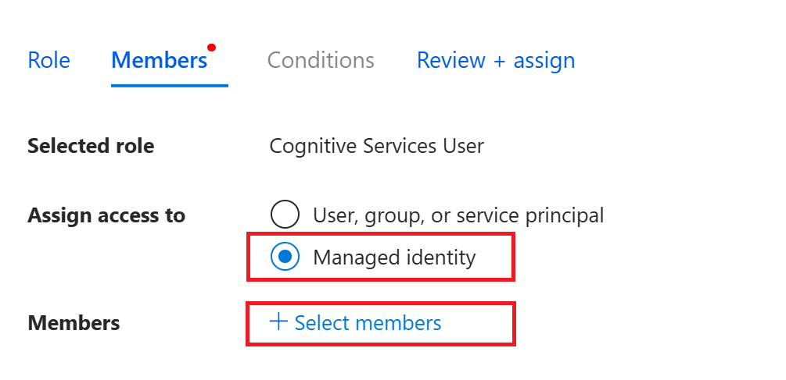Click the red dot on Members tab

(211, 48)
